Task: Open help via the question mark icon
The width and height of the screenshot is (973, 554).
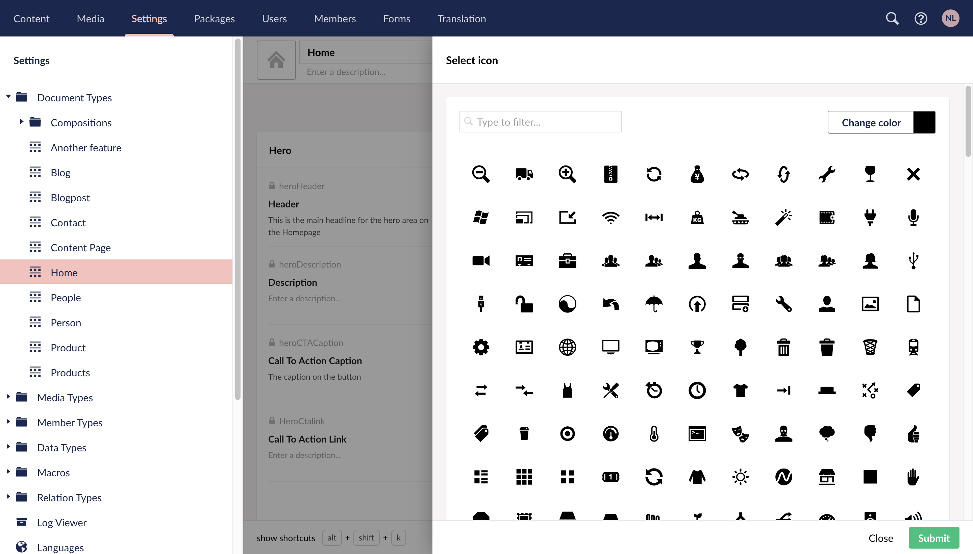Action: tap(921, 18)
